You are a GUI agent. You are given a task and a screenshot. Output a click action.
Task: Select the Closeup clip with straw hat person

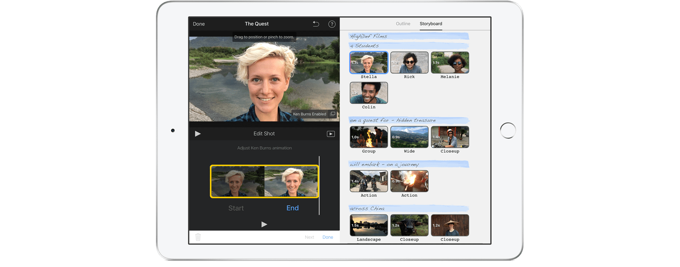[x=450, y=225]
